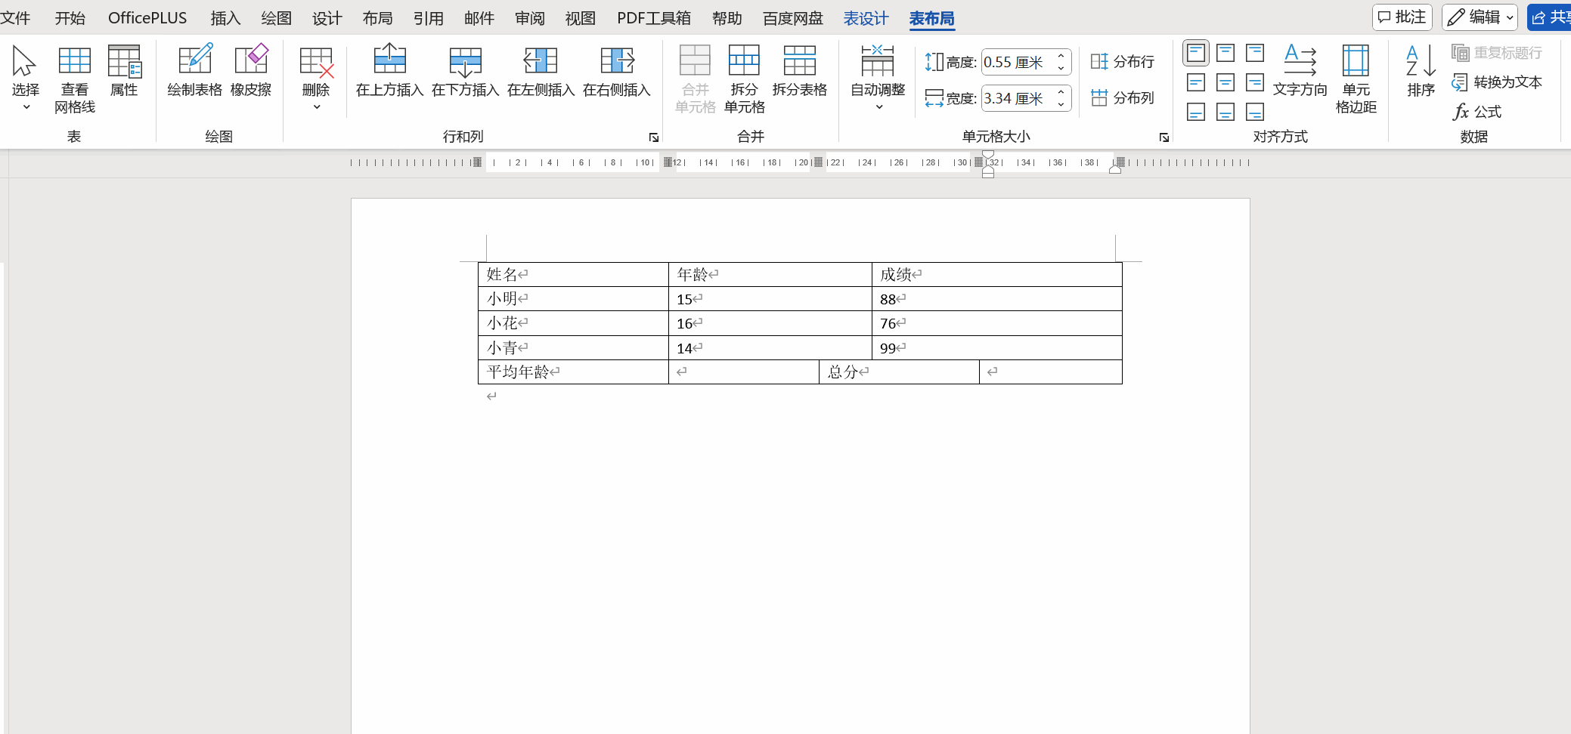Increase row height with up stepper

1061,56
